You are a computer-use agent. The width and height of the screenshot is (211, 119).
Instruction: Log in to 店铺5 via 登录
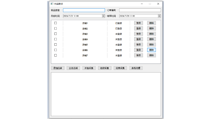[138, 45]
